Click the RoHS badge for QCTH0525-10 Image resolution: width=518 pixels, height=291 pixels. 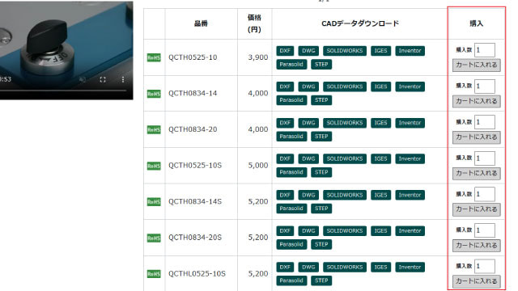coord(154,57)
